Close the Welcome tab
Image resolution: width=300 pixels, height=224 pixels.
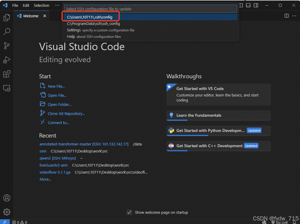(45, 16)
